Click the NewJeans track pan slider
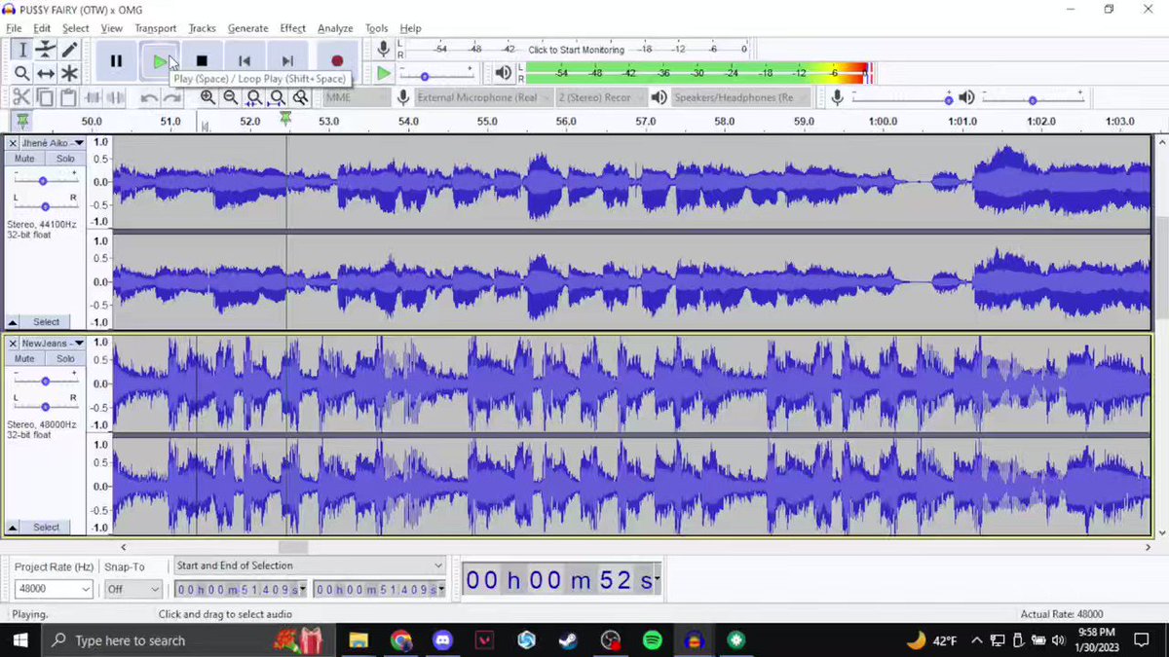 coord(45,407)
